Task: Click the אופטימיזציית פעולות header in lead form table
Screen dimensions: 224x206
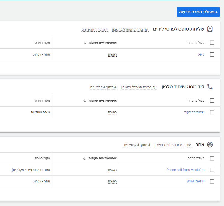Action: pos(103,43)
